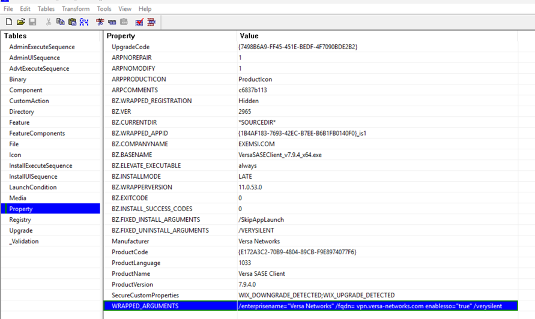535x319 pixels.
Task: Click the ProductName value Versa SASE Client
Action: coord(262,273)
